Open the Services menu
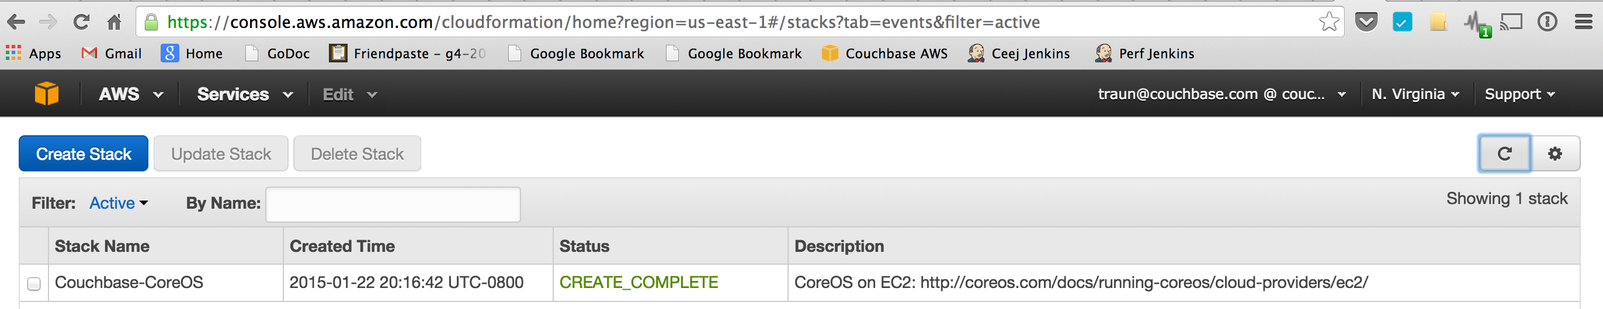The image size is (1603, 309). [x=245, y=94]
